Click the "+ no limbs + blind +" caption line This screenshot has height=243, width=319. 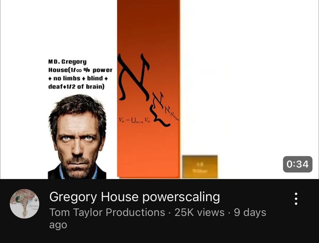coord(78,78)
